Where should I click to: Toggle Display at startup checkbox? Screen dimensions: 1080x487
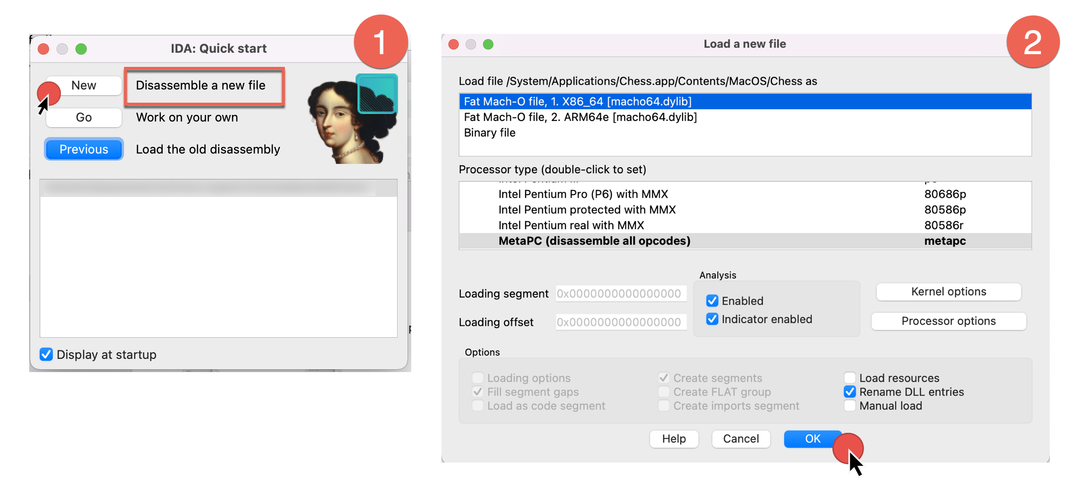(46, 354)
